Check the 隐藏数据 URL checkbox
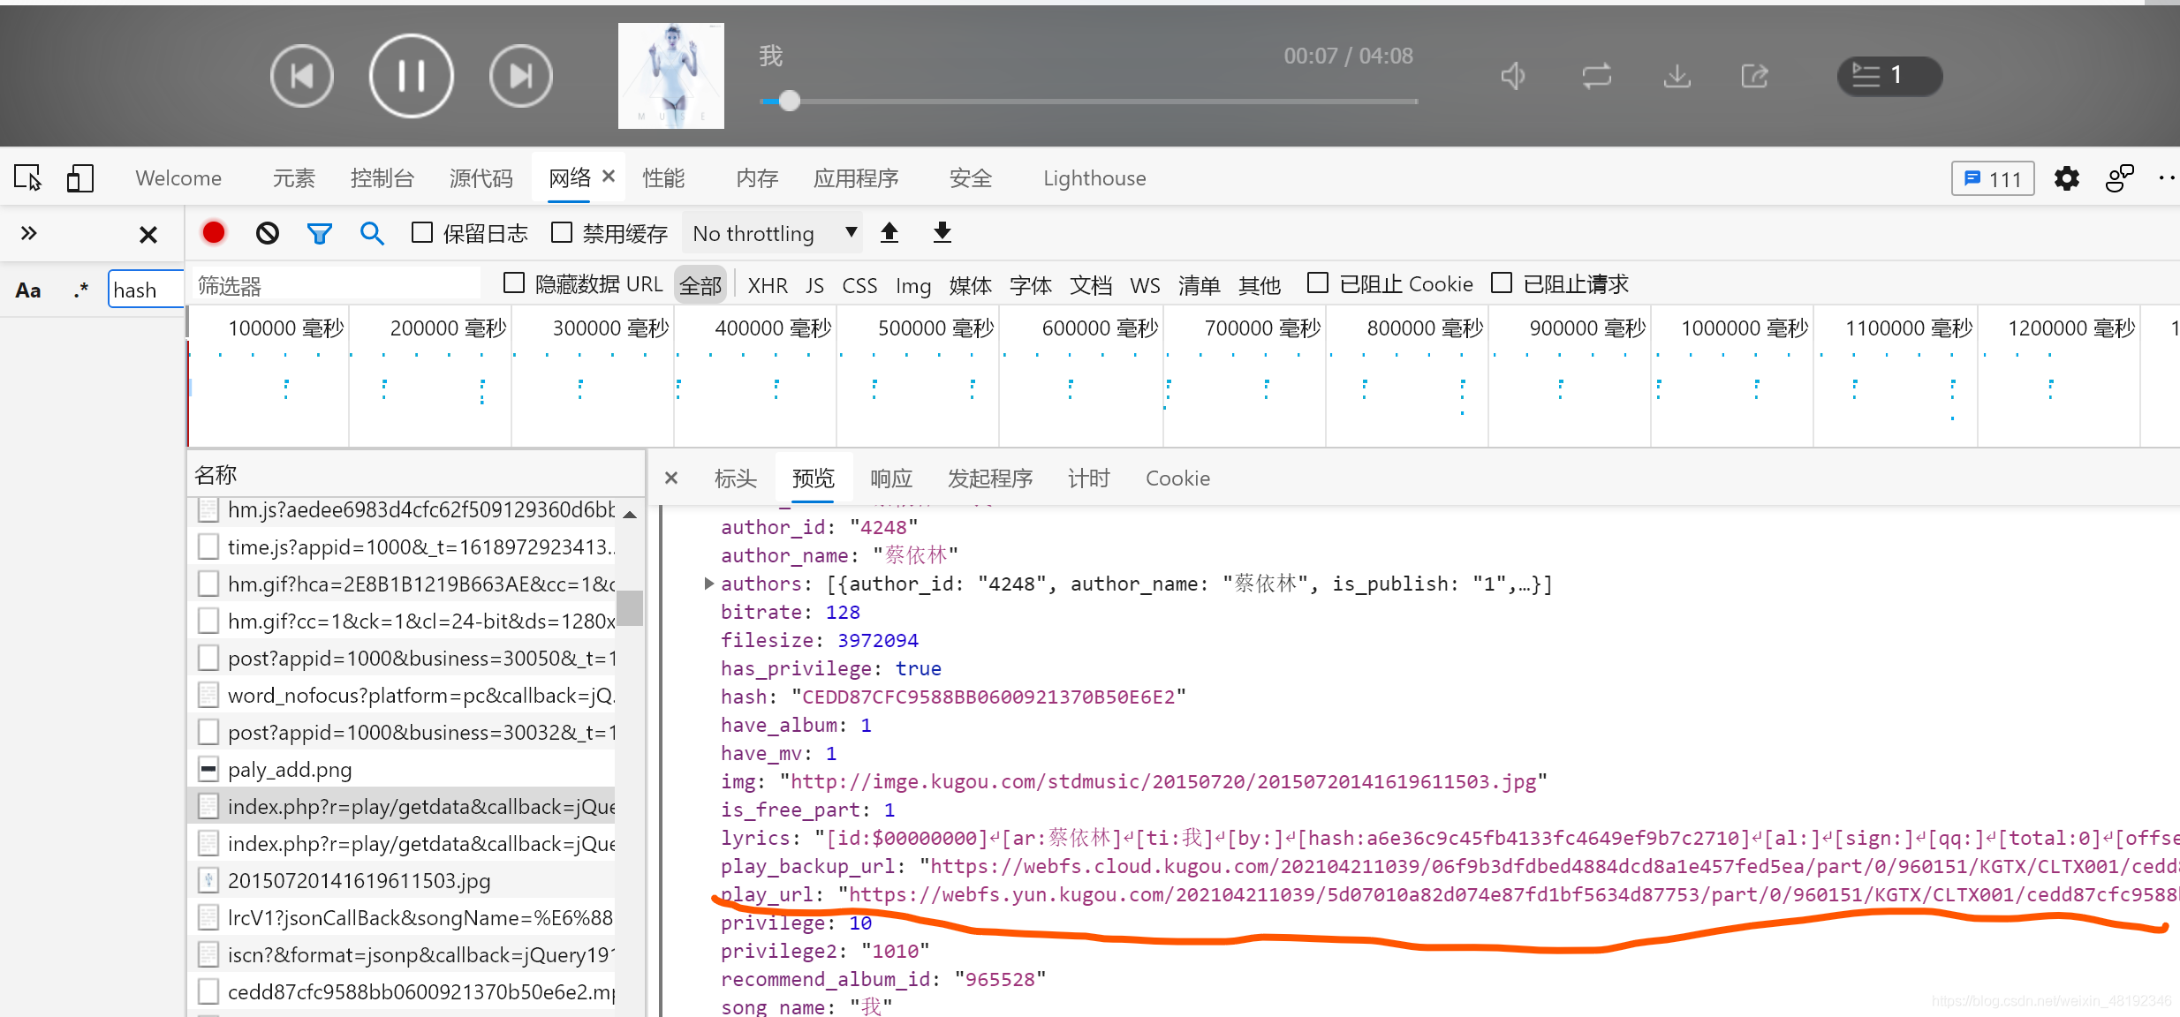 pos(514,282)
